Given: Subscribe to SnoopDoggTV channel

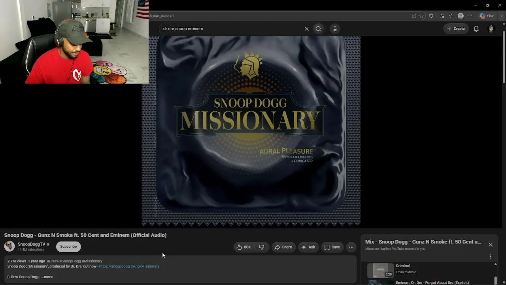Looking at the screenshot, I should (68, 247).
